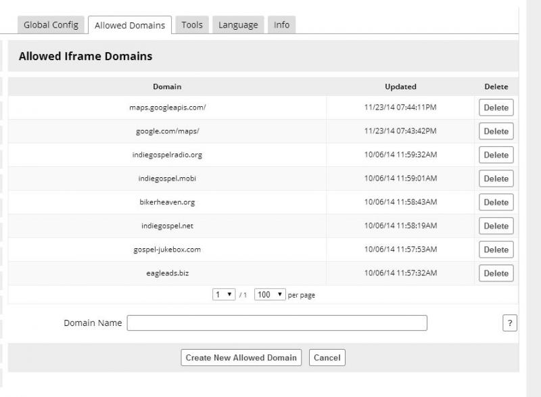Open the help question mark button

(510, 323)
